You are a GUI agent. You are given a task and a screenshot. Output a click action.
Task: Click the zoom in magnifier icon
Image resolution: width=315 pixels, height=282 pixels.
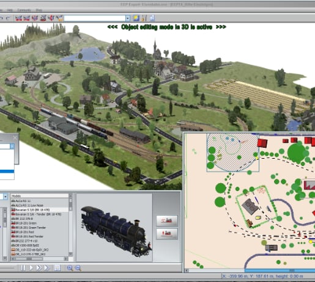[x=70, y=268]
